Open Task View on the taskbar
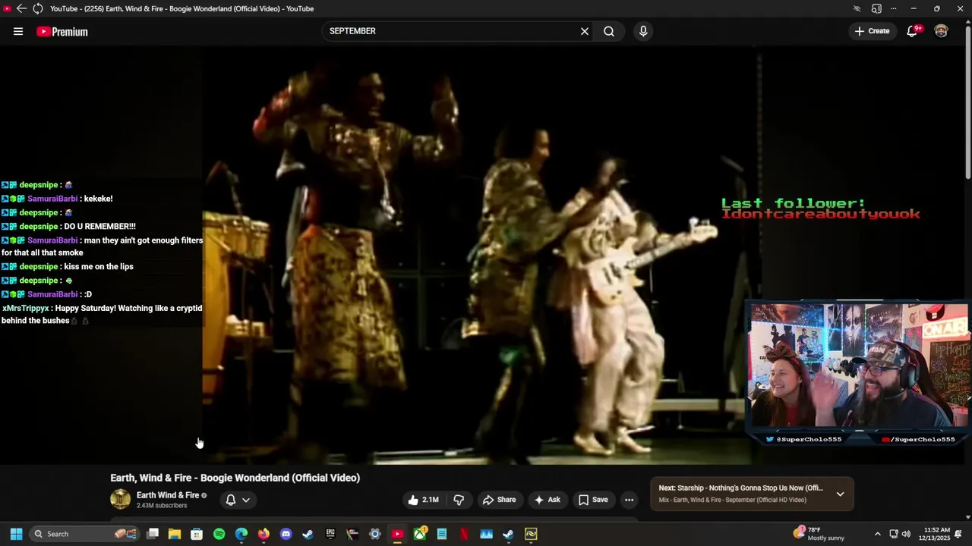This screenshot has height=546, width=972. pos(153,534)
